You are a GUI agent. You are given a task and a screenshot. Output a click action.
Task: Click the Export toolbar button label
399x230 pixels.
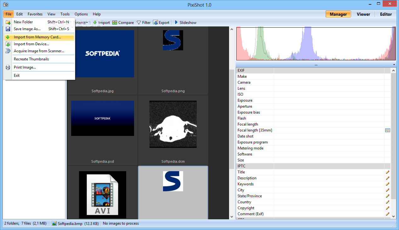point(164,23)
